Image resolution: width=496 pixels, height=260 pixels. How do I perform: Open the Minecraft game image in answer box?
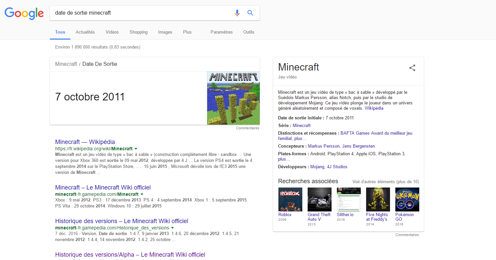click(x=234, y=98)
